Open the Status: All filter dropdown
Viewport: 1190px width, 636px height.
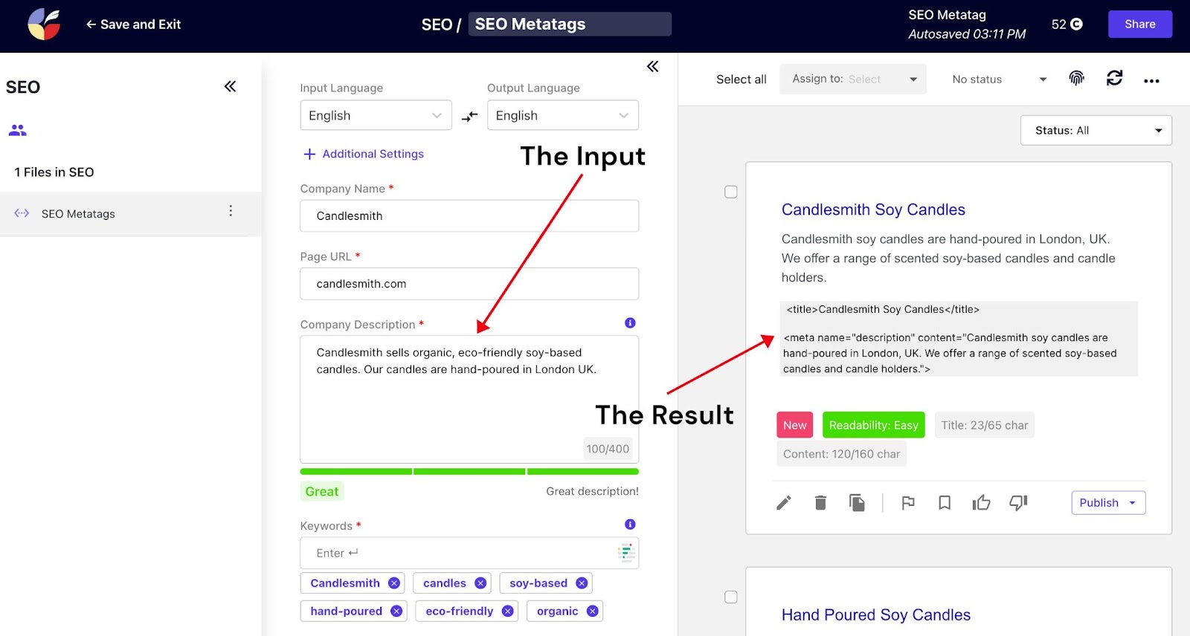coord(1096,130)
